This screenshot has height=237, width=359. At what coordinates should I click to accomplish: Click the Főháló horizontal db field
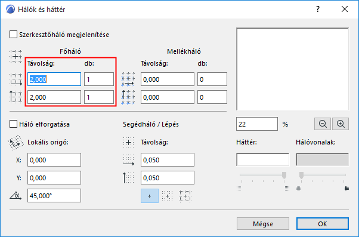(99, 79)
